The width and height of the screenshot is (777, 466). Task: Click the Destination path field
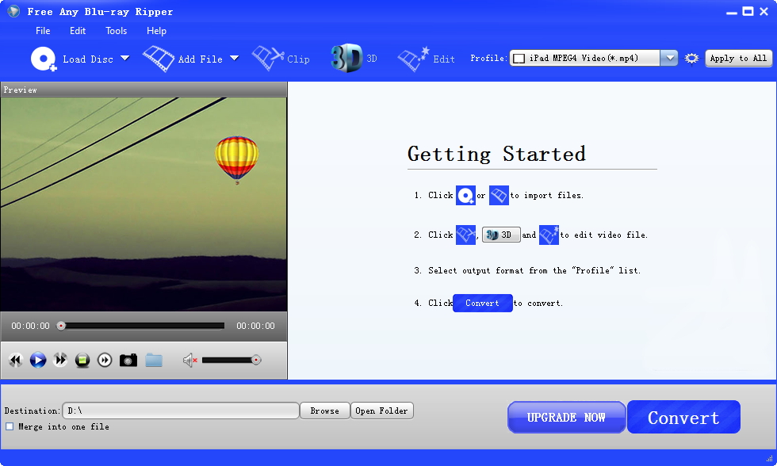(x=181, y=411)
